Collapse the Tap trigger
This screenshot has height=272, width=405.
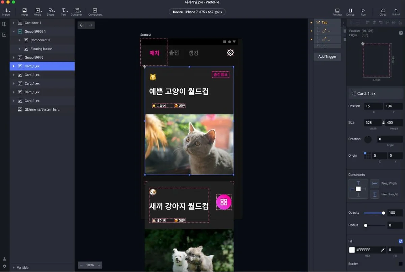311,23
